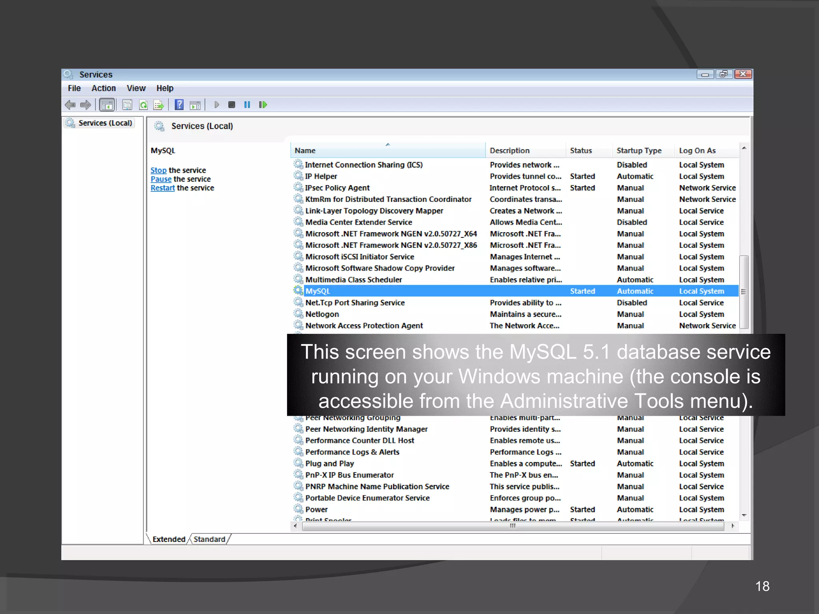Click the vertical scrollbar thumb

click(x=744, y=292)
